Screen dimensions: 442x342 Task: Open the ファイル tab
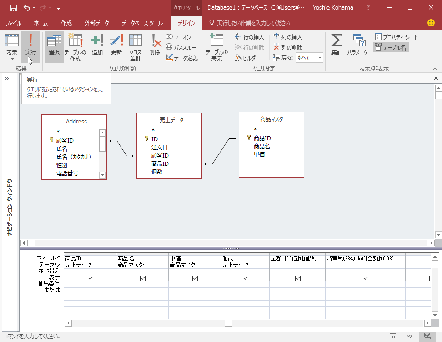[14, 23]
